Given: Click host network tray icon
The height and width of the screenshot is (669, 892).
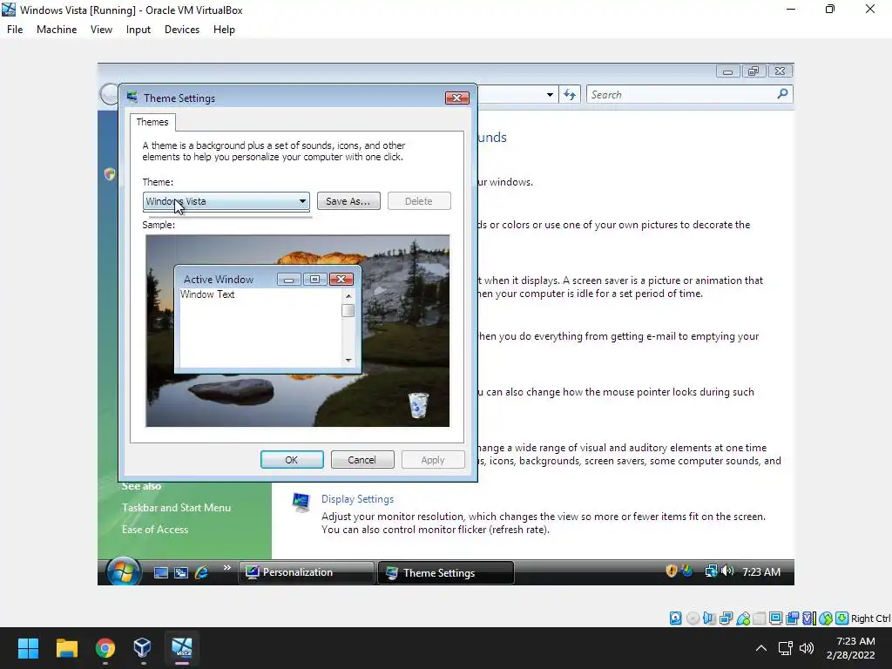Looking at the screenshot, I should point(786,648).
